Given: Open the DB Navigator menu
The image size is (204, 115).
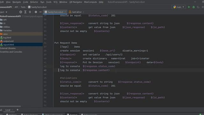Looking at the screenshot, I should 76,2.
